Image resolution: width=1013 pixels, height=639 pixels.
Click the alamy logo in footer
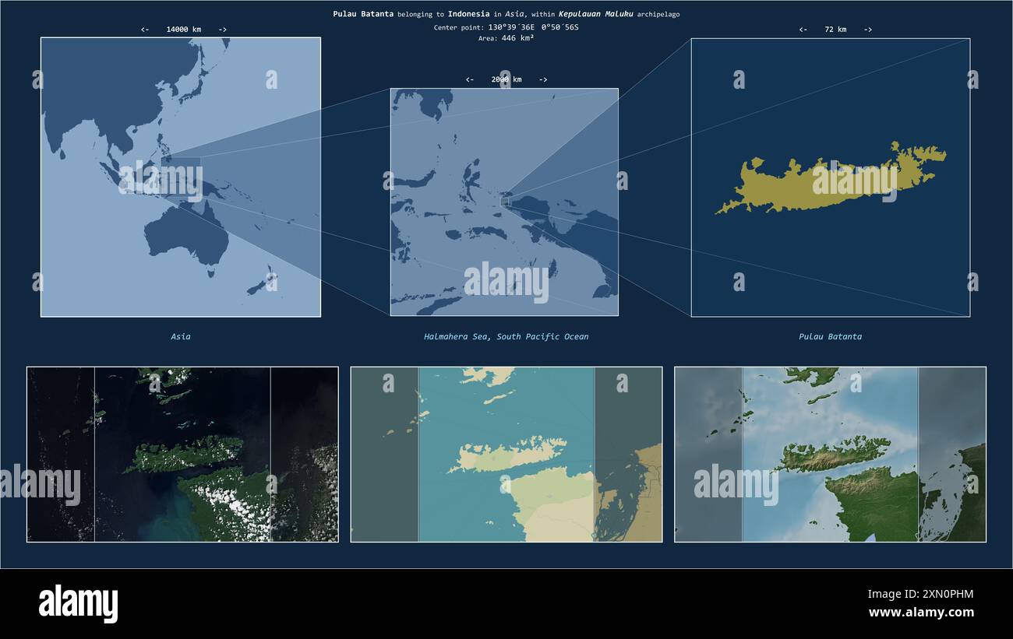tap(78, 604)
